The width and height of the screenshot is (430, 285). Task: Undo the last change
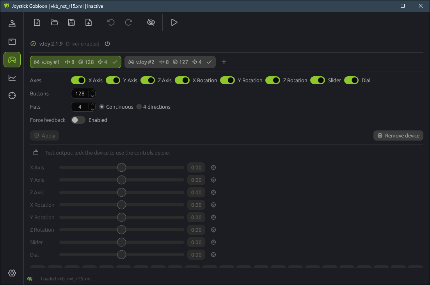(x=111, y=23)
